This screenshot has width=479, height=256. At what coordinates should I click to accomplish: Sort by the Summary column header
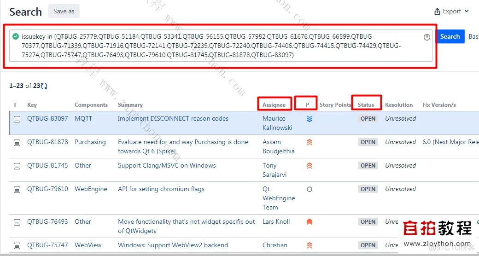130,105
